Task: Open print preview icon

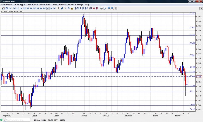Action: (105, 8)
